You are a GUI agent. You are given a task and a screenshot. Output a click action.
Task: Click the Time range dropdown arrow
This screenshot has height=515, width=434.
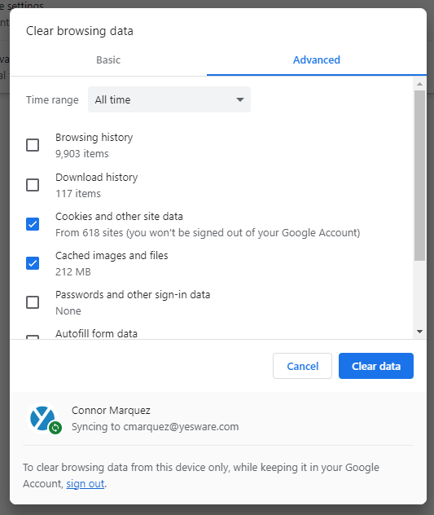coord(240,99)
